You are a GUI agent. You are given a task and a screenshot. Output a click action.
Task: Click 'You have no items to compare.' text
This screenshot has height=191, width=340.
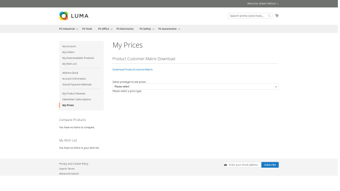point(77,127)
